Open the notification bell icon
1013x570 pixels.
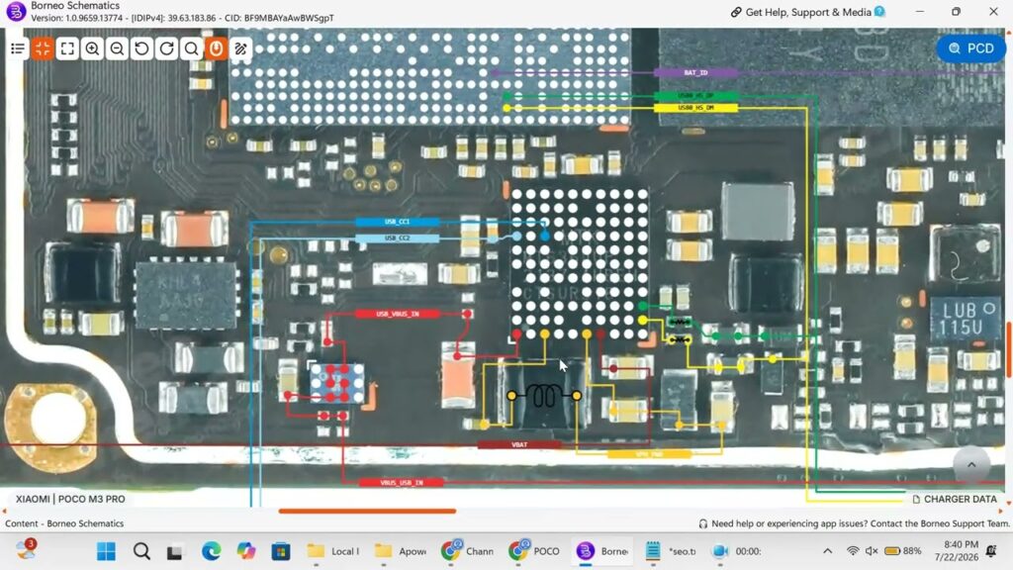(991, 550)
